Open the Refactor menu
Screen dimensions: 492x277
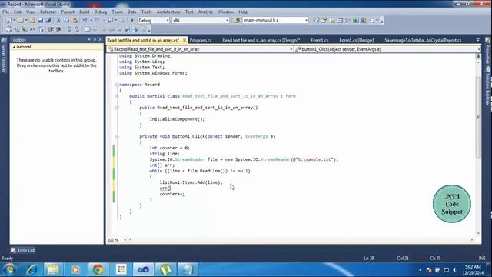[48, 12]
